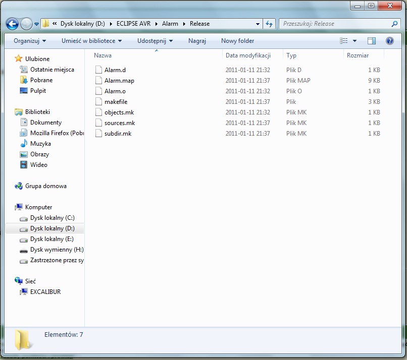Open Mozilla Firefox library entry
Image resolution: width=407 pixels, height=360 pixels.
tap(57, 133)
